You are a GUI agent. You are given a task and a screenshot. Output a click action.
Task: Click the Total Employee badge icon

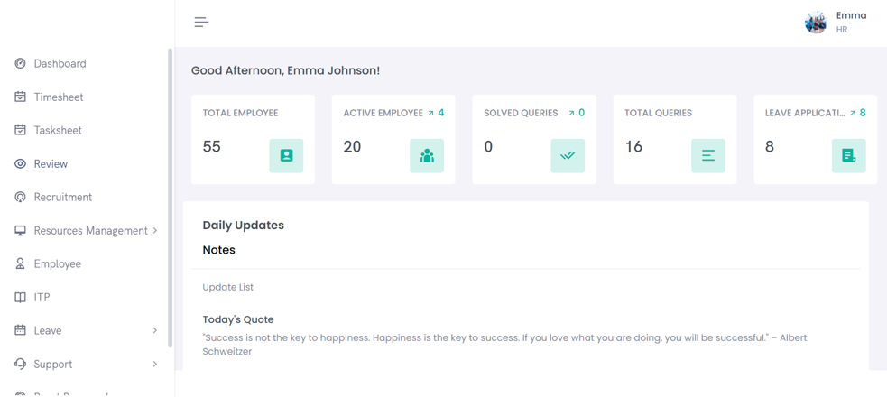click(286, 156)
